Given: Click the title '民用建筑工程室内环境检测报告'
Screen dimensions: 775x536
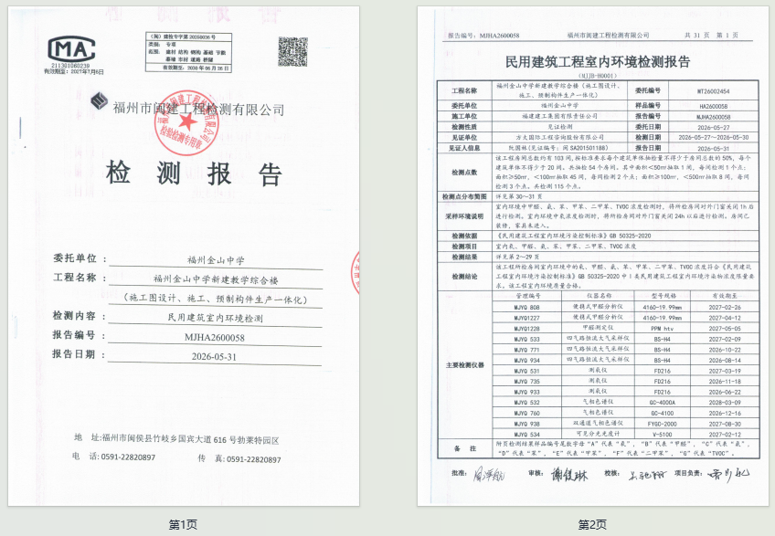Looking at the screenshot, I should 598,62.
